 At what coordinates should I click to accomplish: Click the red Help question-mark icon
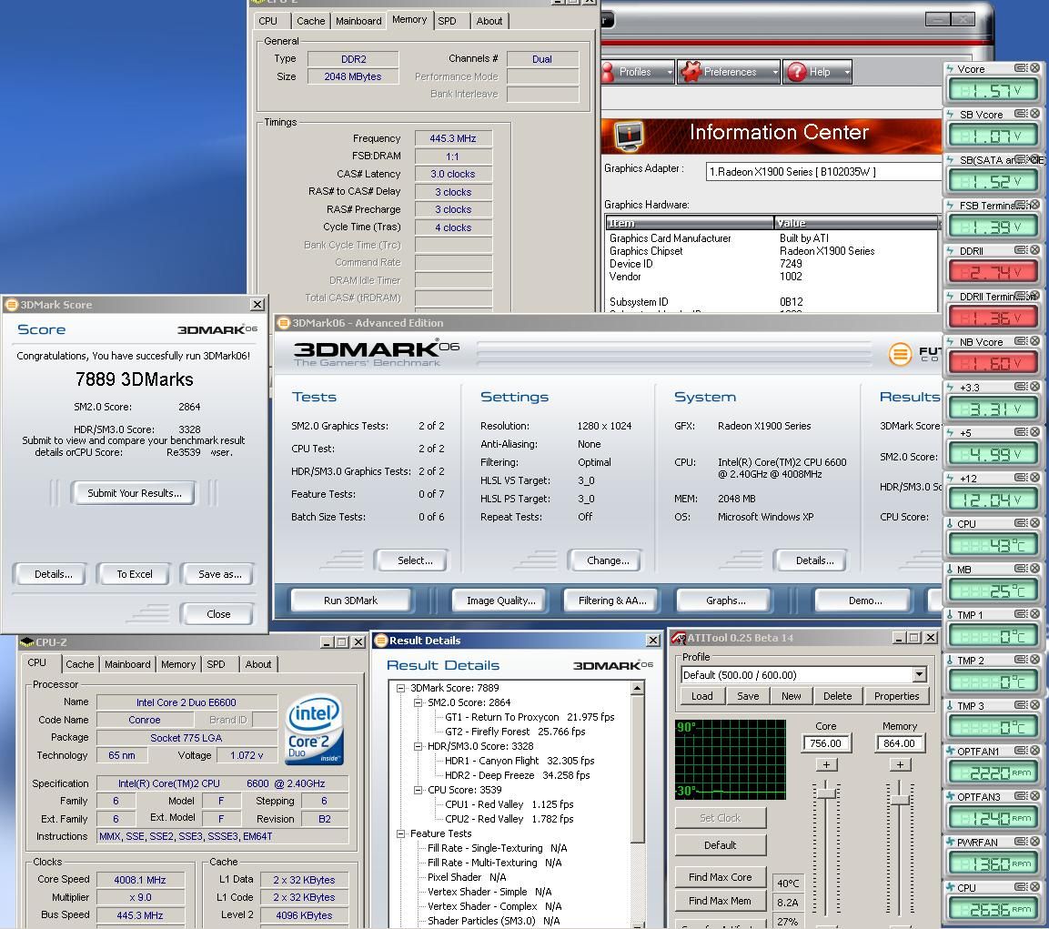(x=796, y=72)
